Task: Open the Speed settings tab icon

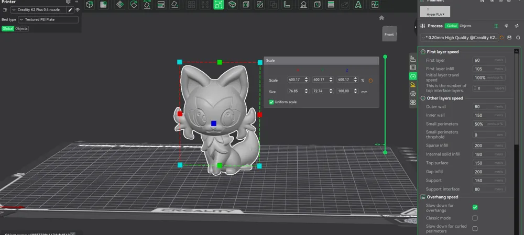Action: coord(413,76)
